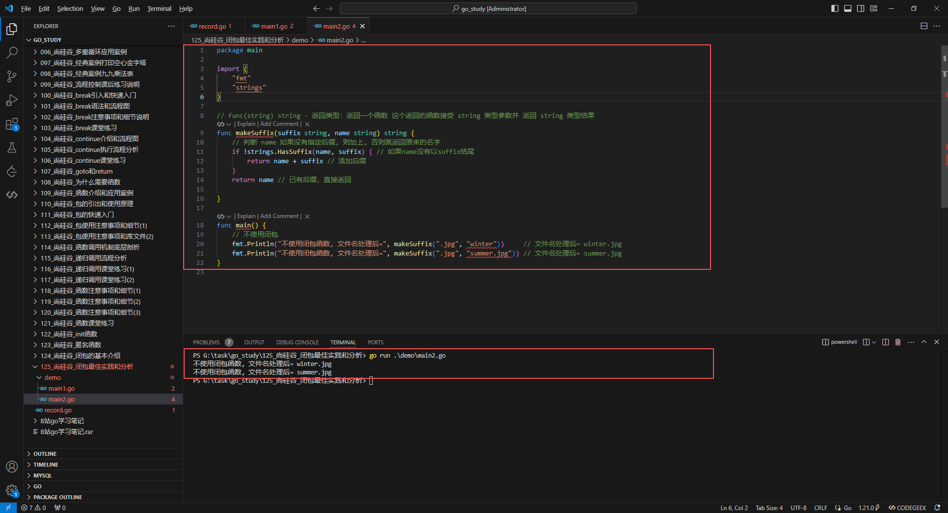Change indentation via Tab Size: 4

pyautogui.click(x=769, y=508)
